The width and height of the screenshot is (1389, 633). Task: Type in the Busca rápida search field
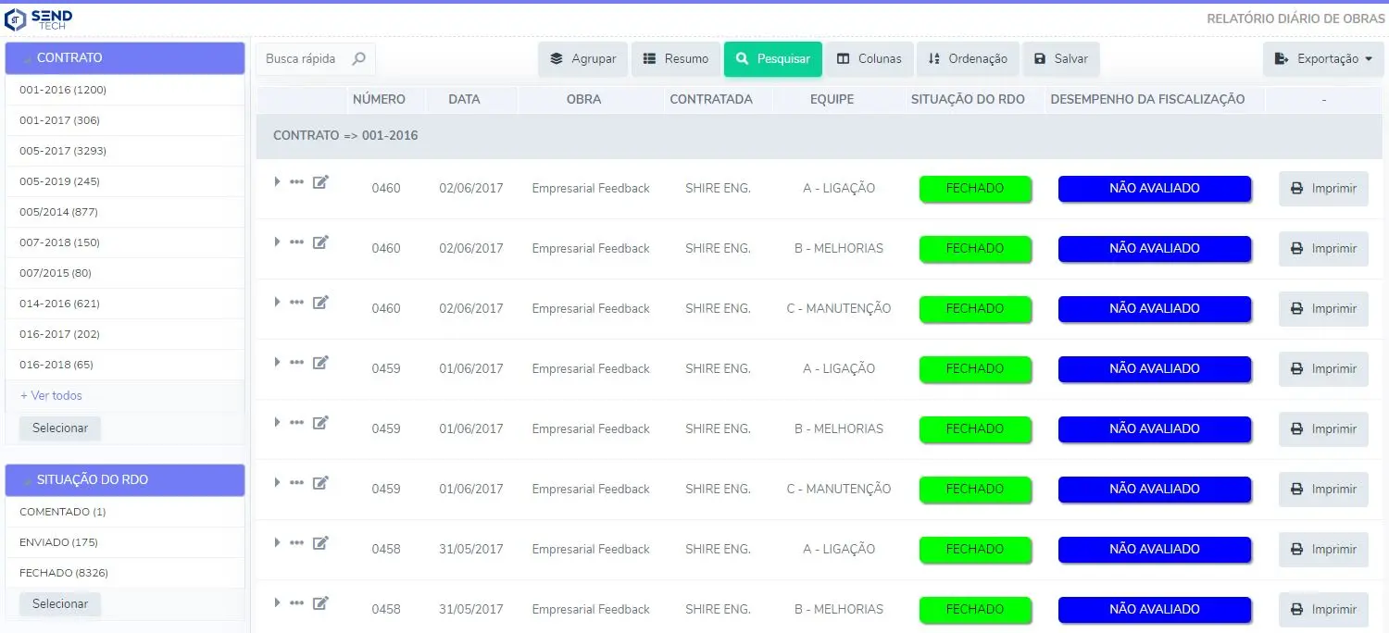click(302, 58)
